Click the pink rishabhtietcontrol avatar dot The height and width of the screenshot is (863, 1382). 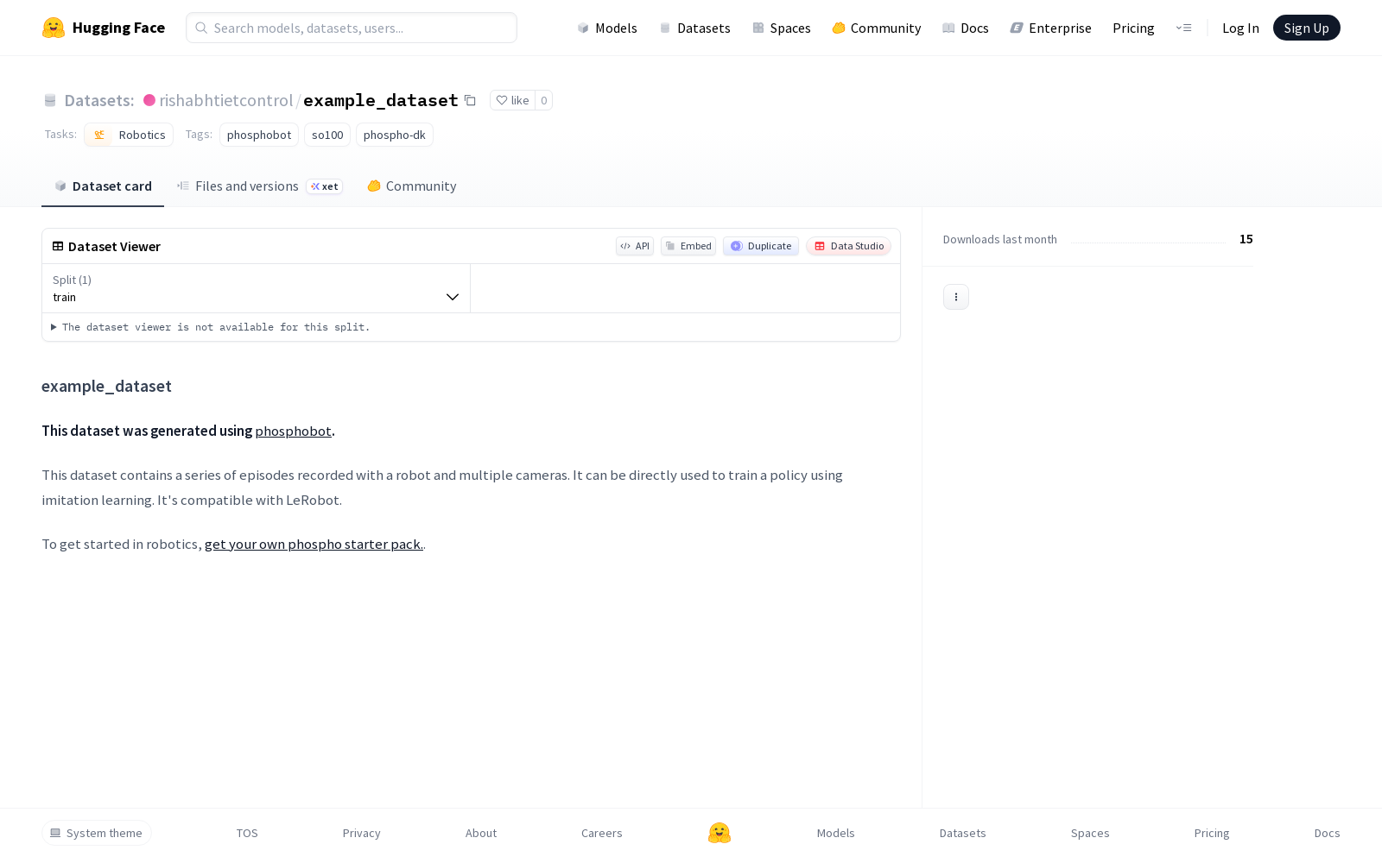click(x=149, y=100)
